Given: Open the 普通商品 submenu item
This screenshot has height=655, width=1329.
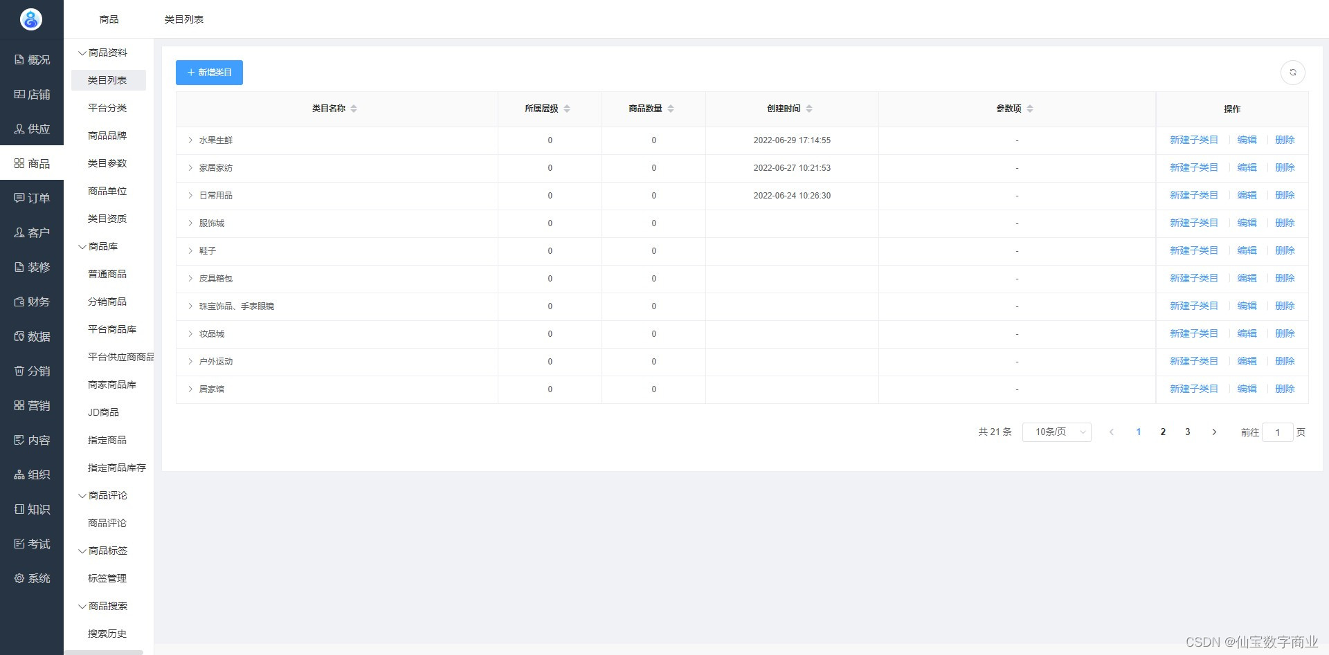Looking at the screenshot, I should (108, 274).
